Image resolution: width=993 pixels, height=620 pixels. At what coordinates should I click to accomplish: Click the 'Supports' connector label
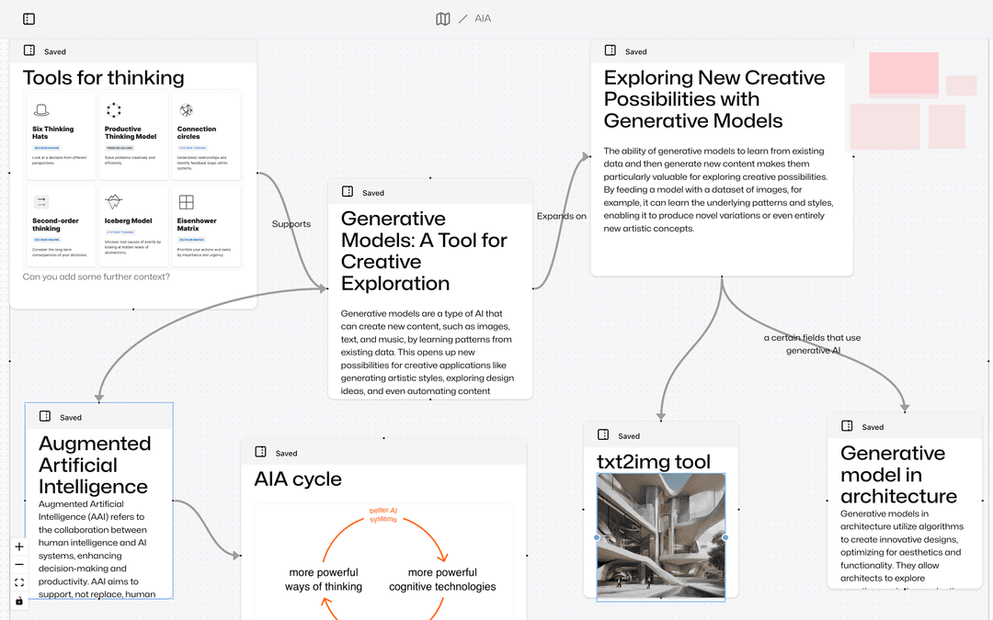pos(291,224)
